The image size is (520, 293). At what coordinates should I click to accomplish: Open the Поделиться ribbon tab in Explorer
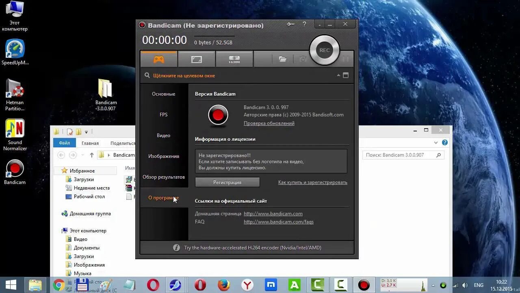point(123,143)
